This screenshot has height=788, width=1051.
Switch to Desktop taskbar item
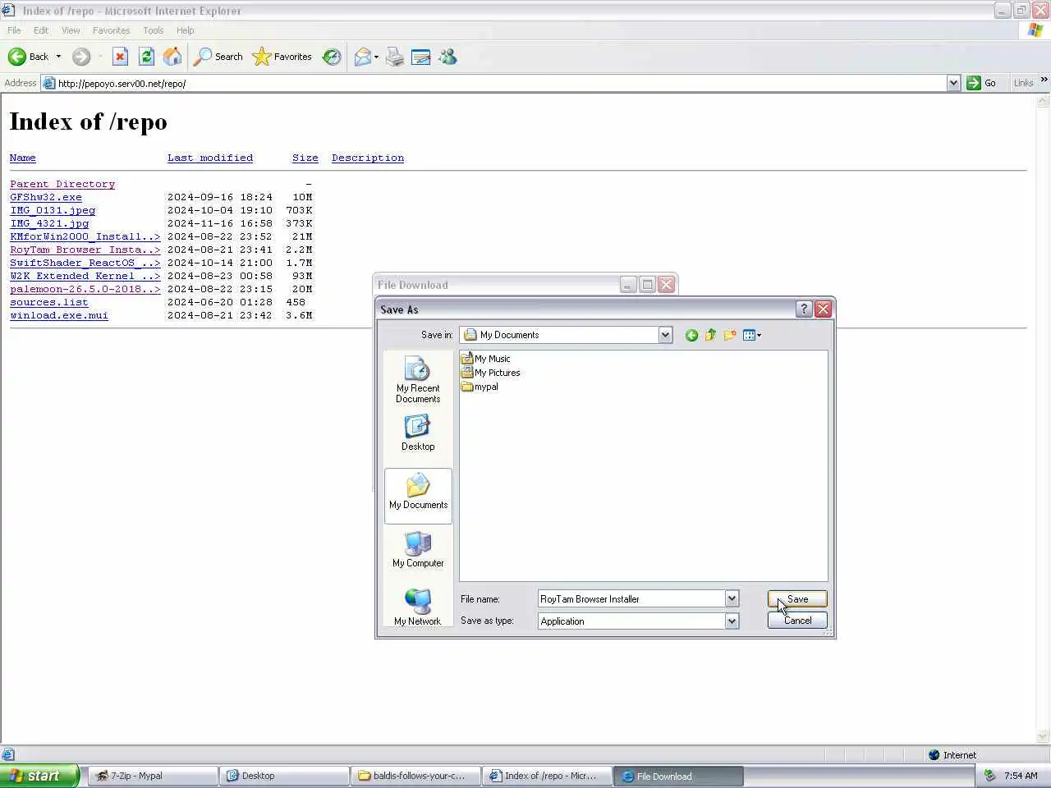click(x=284, y=776)
